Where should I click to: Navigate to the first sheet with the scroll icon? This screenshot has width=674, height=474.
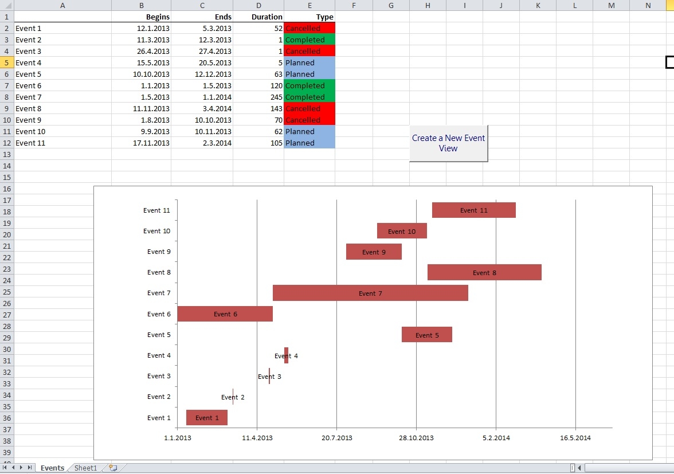(x=6, y=468)
